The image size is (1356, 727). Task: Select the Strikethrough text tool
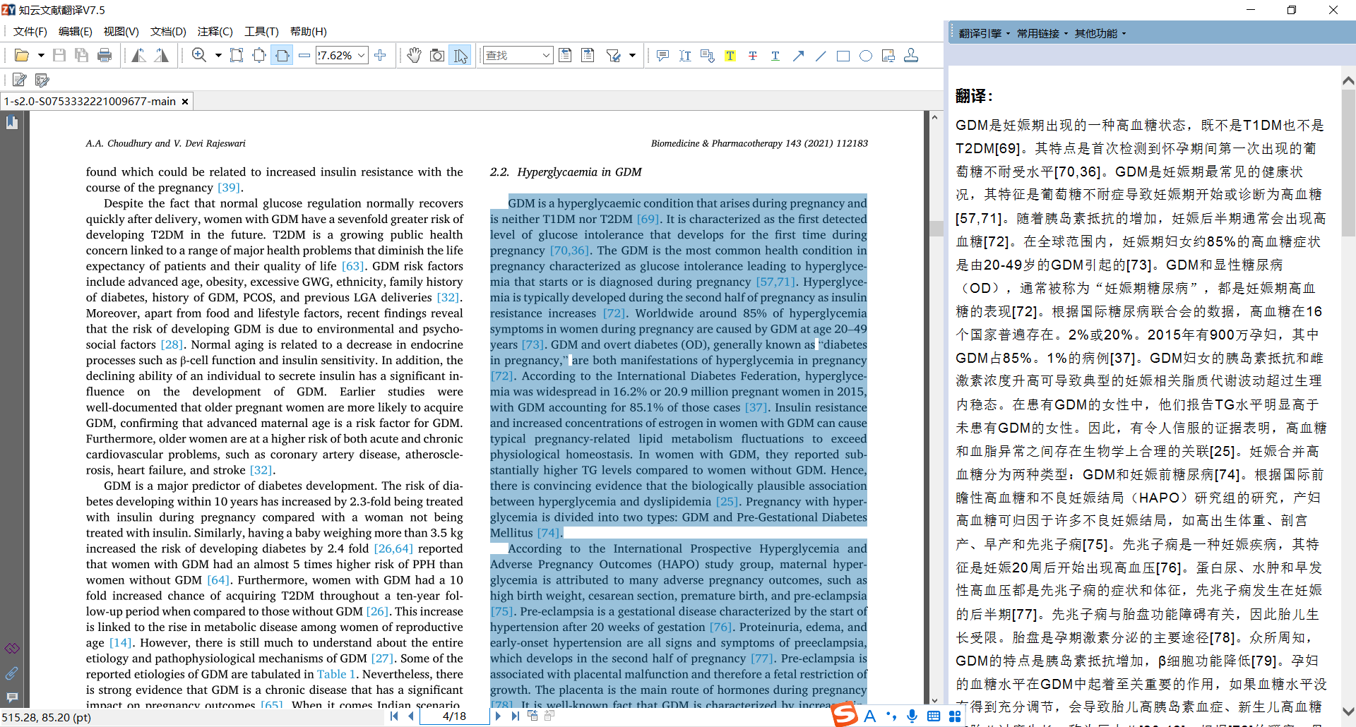click(x=753, y=55)
